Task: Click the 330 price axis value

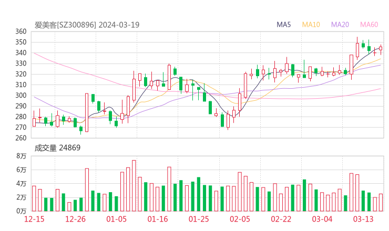Action: tap(21, 64)
